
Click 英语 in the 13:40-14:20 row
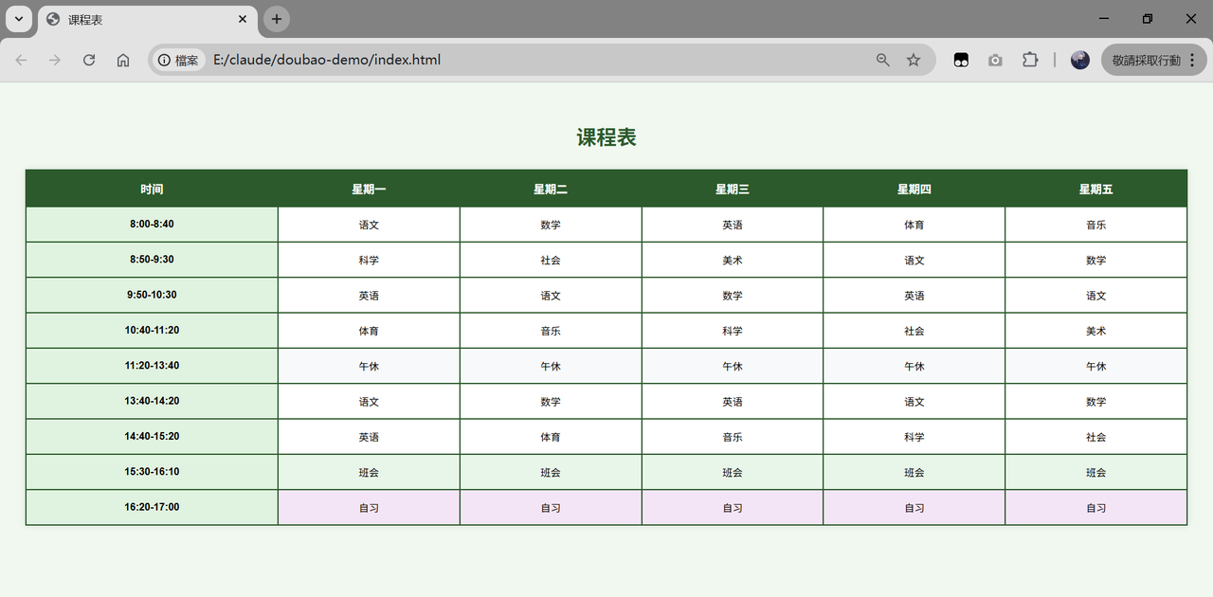coord(733,402)
